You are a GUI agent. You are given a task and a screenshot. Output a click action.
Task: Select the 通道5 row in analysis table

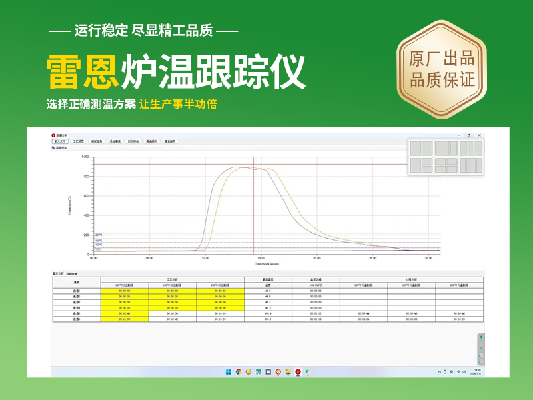[x=75, y=314]
